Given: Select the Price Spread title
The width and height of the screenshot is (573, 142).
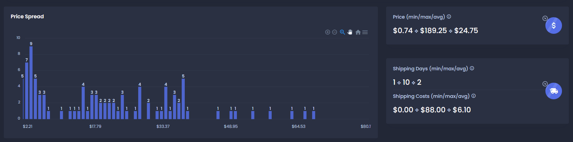Looking at the screenshot, I should coord(27,17).
